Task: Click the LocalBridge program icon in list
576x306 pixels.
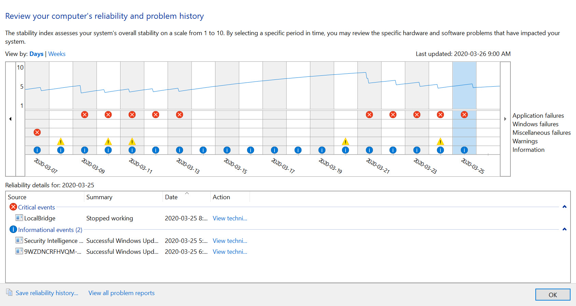Action: 19,218
